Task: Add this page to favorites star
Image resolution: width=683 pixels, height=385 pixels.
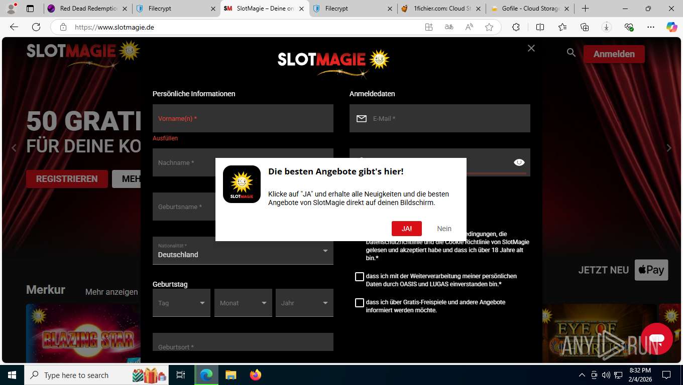Action: pyautogui.click(x=489, y=27)
